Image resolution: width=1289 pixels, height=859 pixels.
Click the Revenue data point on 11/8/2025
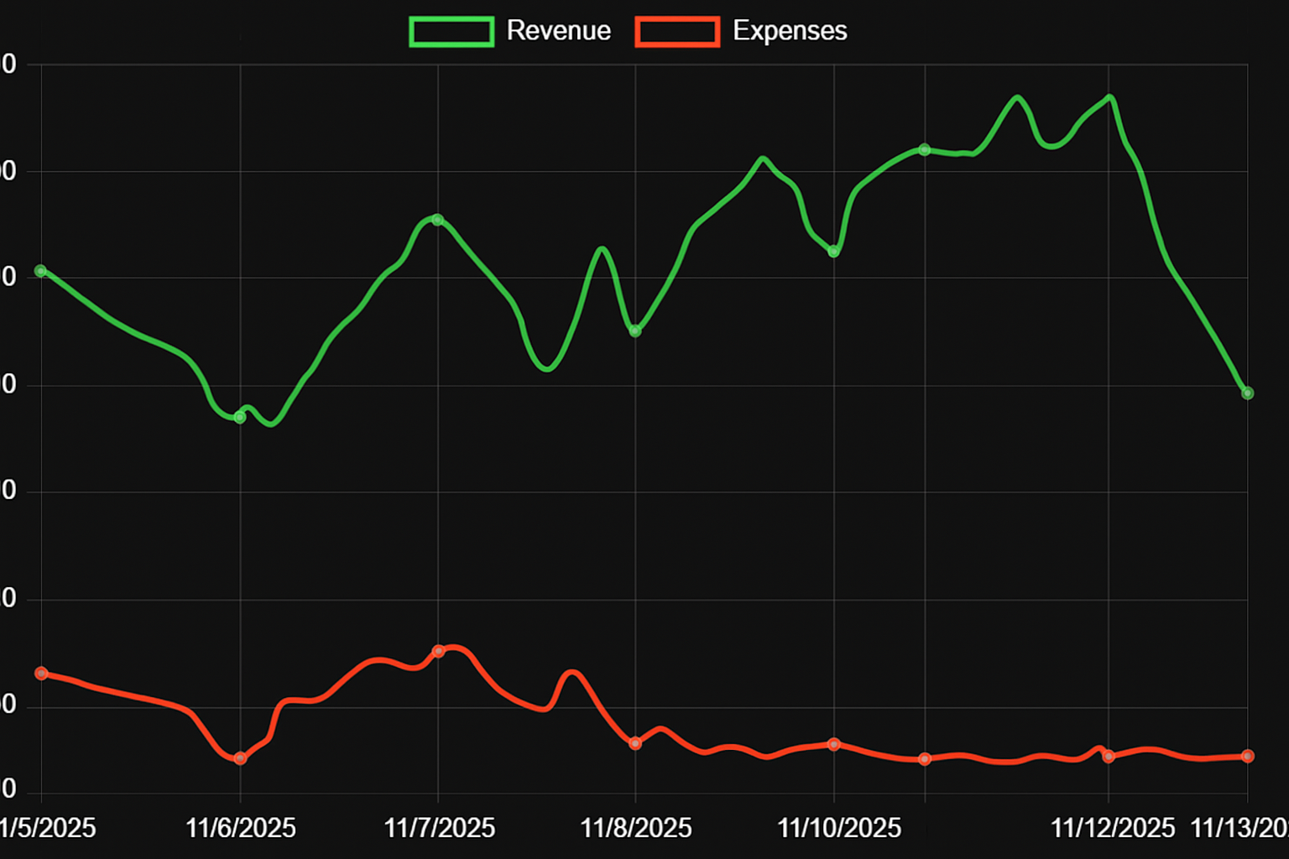click(635, 332)
